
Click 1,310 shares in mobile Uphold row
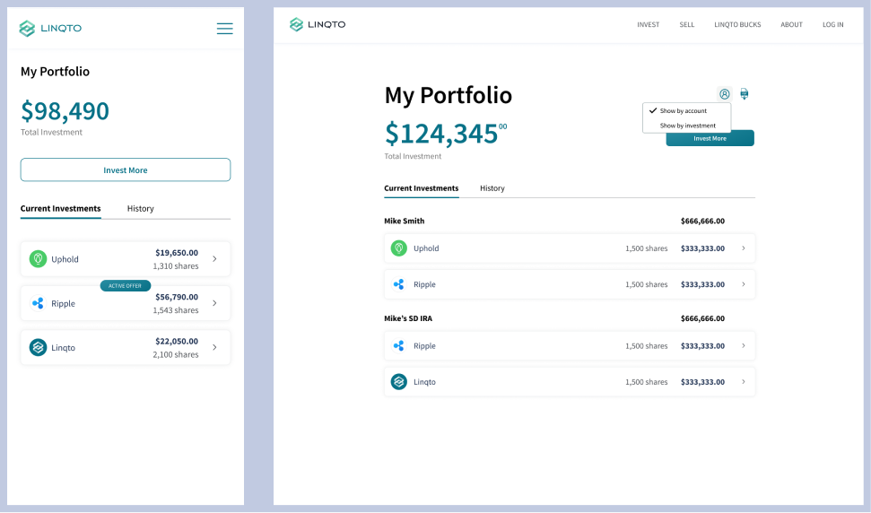pos(176,266)
